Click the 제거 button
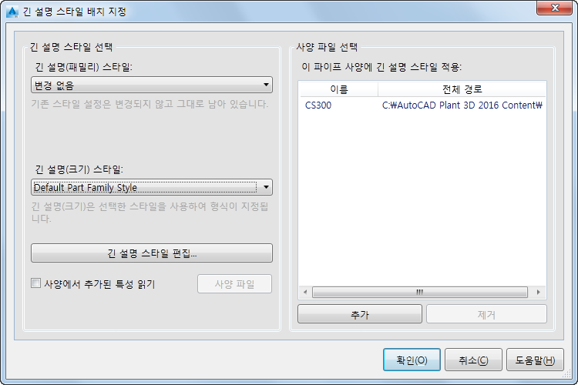 [x=486, y=314]
